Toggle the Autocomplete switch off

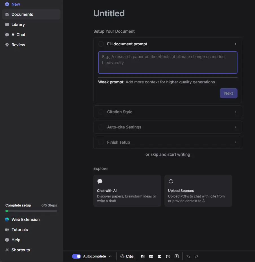(x=76, y=256)
